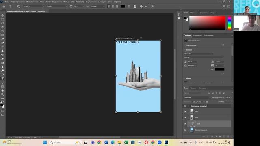
Task: Click the taskbar search box
Action: tap(65, 142)
